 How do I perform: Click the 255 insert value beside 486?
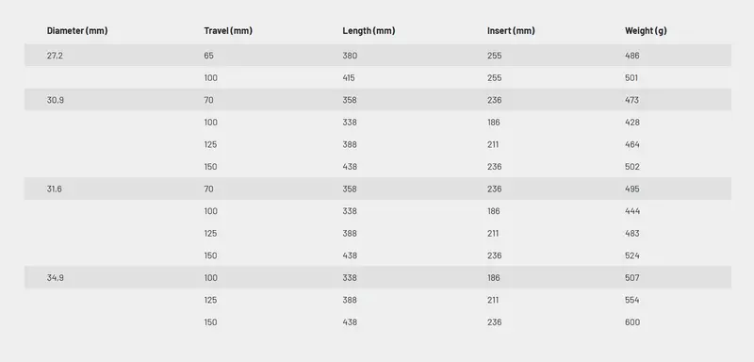click(x=494, y=56)
